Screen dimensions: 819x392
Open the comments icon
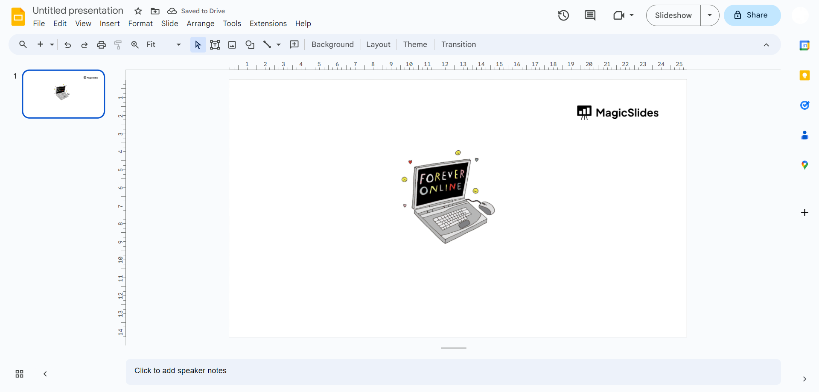(x=590, y=15)
